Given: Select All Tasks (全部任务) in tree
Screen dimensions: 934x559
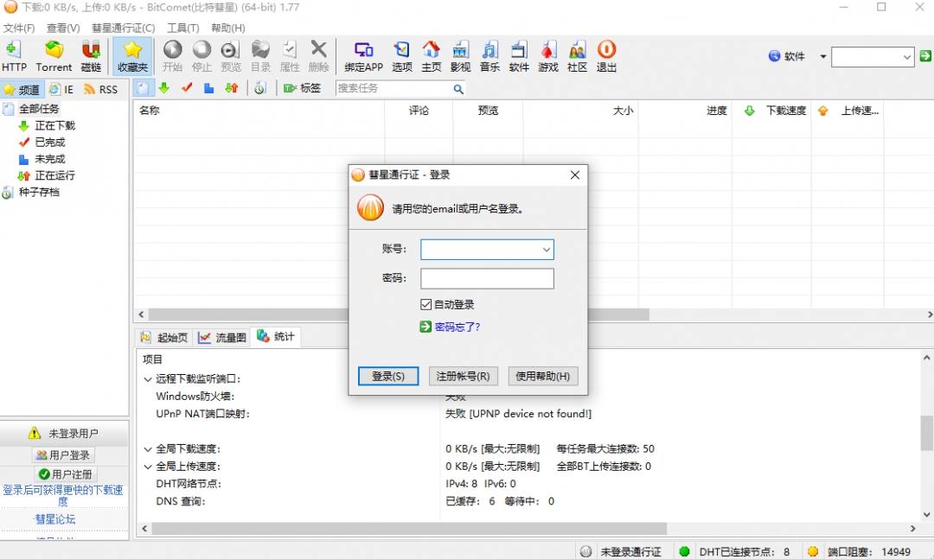Looking at the screenshot, I should [x=39, y=109].
